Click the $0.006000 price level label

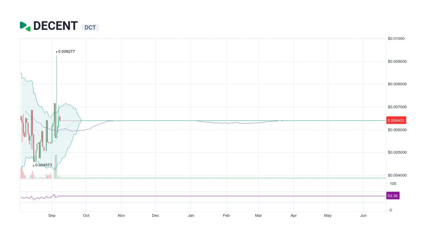[x=397, y=130]
